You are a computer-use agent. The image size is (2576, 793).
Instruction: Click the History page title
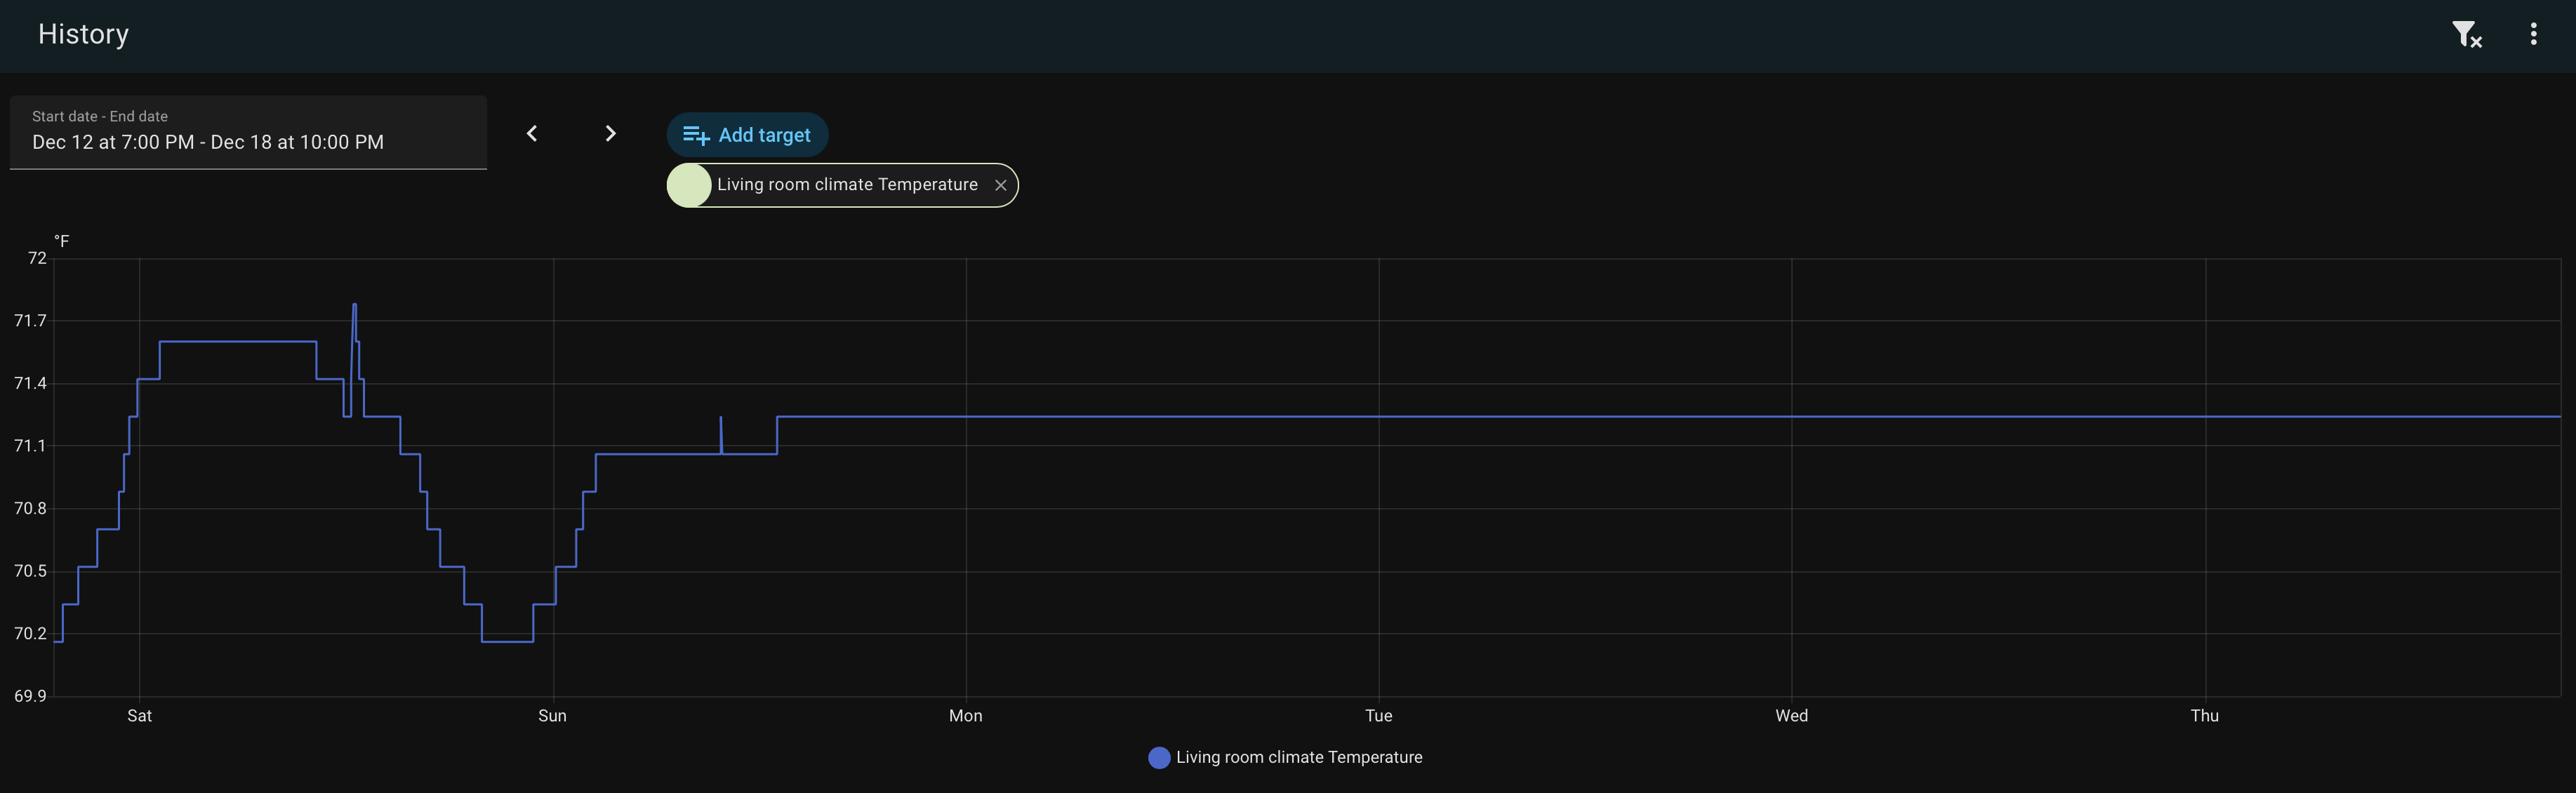pos(83,34)
